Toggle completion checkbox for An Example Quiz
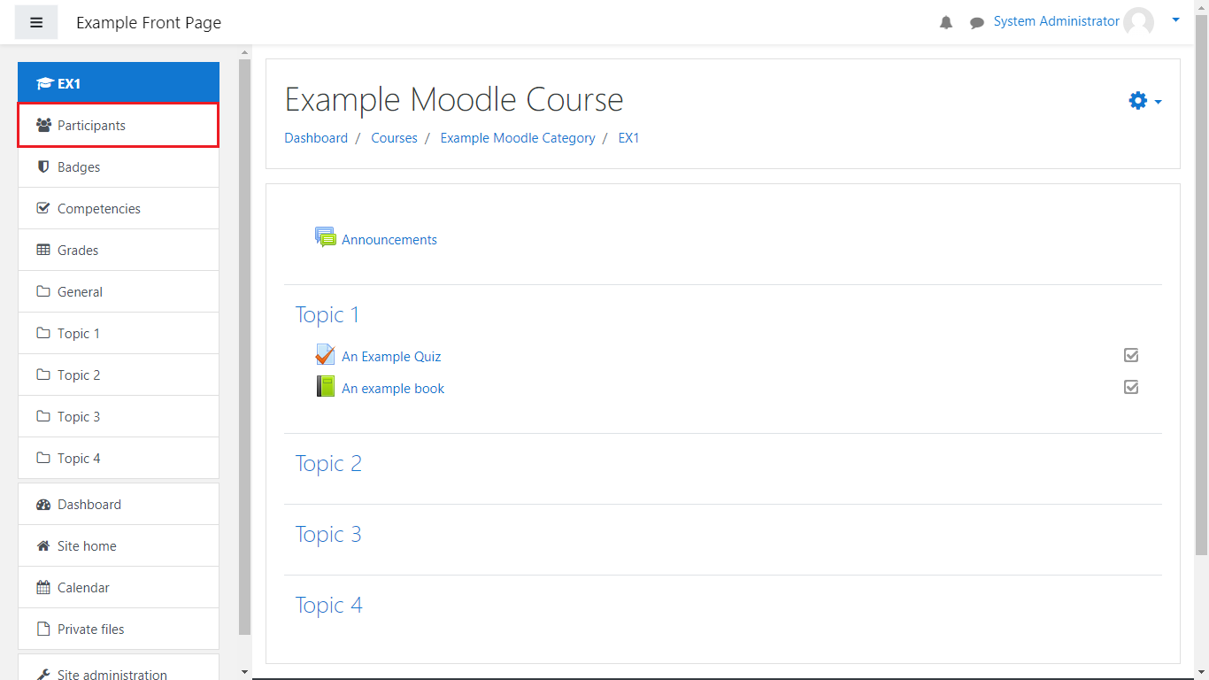The width and height of the screenshot is (1209, 680). click(1131, 355)
